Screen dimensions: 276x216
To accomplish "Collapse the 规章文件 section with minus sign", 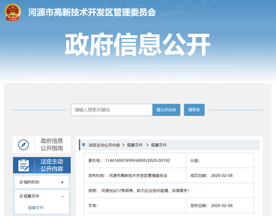I will click(x=63, y=197).
